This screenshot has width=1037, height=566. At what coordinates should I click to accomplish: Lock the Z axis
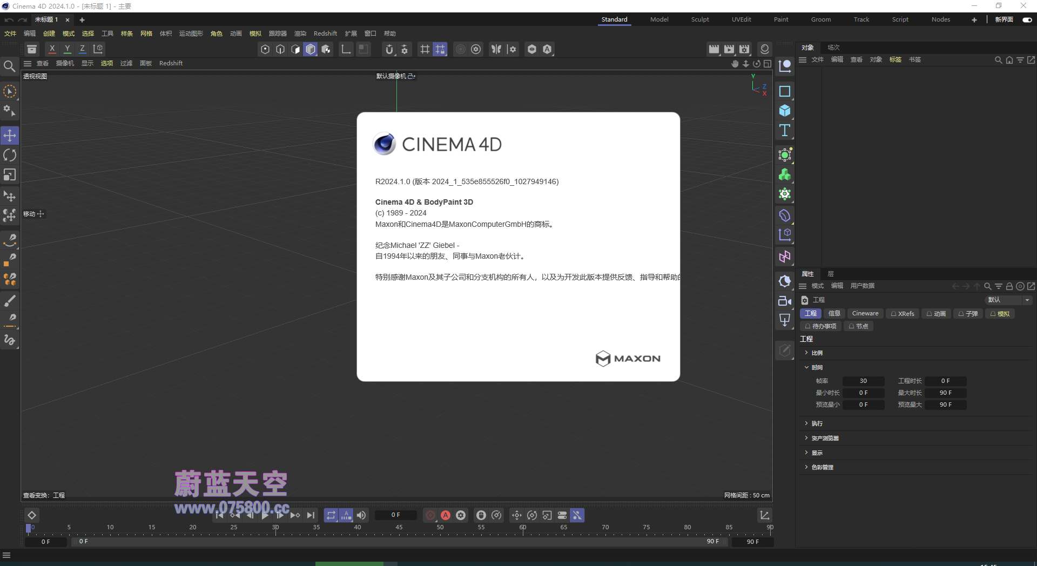pos(83,49)
